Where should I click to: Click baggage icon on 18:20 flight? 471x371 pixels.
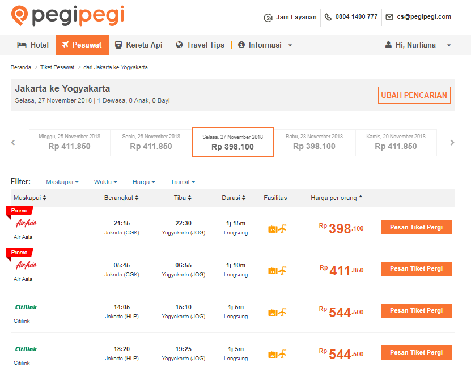[x=273, y=355]
